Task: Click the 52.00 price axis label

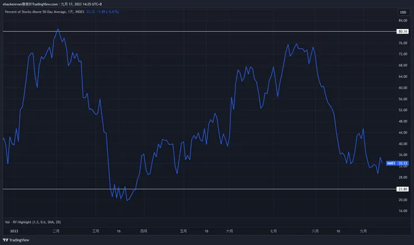Action: (403, 110)
